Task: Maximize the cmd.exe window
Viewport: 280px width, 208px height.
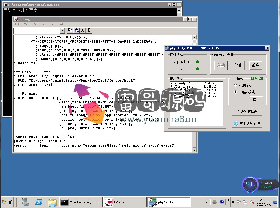Action: point(174,4)
